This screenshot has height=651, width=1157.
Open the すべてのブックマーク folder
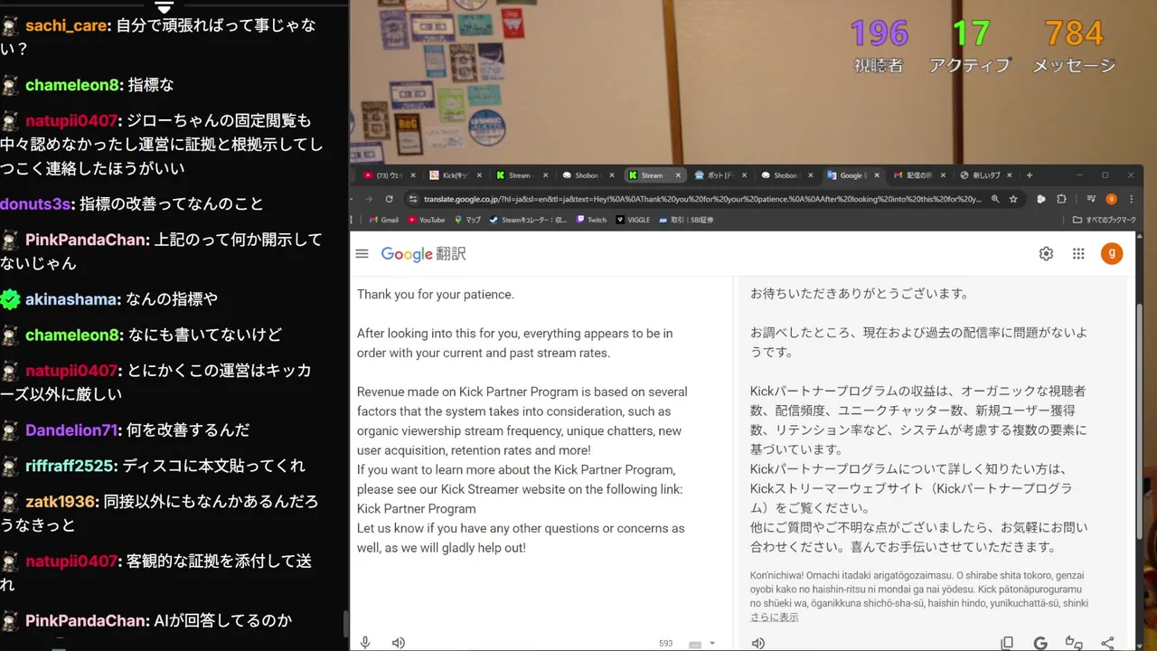pos(1104,220)
